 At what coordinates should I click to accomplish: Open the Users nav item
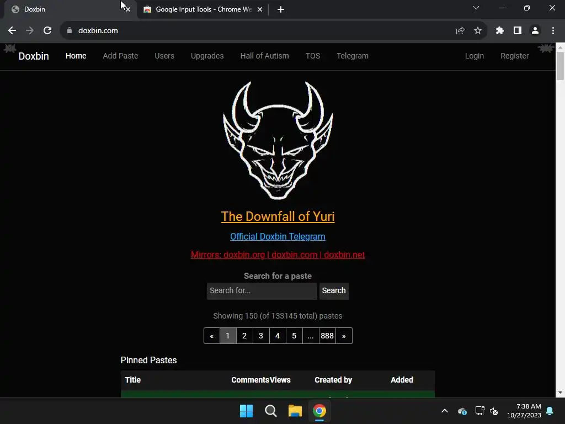pos(164,56)
